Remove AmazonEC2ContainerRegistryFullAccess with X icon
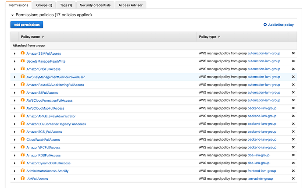The height and width of the screenshot is (188, 307). 293,124
